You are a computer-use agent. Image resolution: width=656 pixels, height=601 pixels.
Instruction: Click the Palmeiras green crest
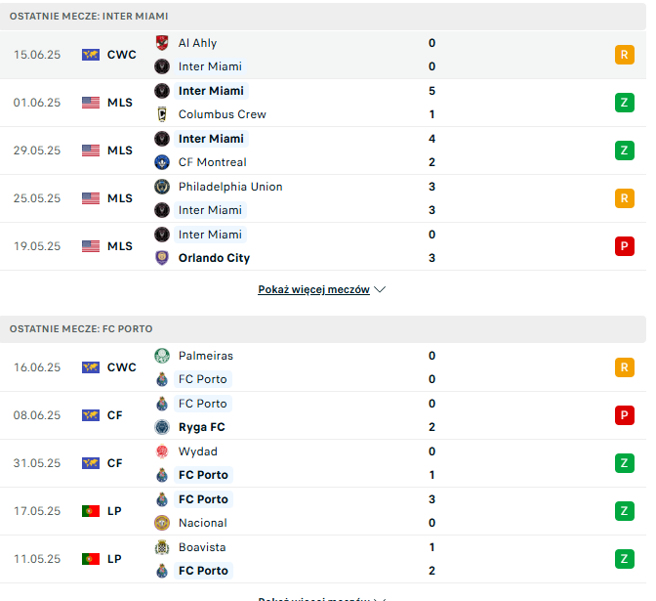(162, 356)
